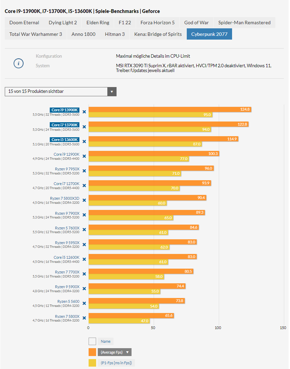Switch to God of War tab
This screenshot has height=369, width=290.
point(197,23)
